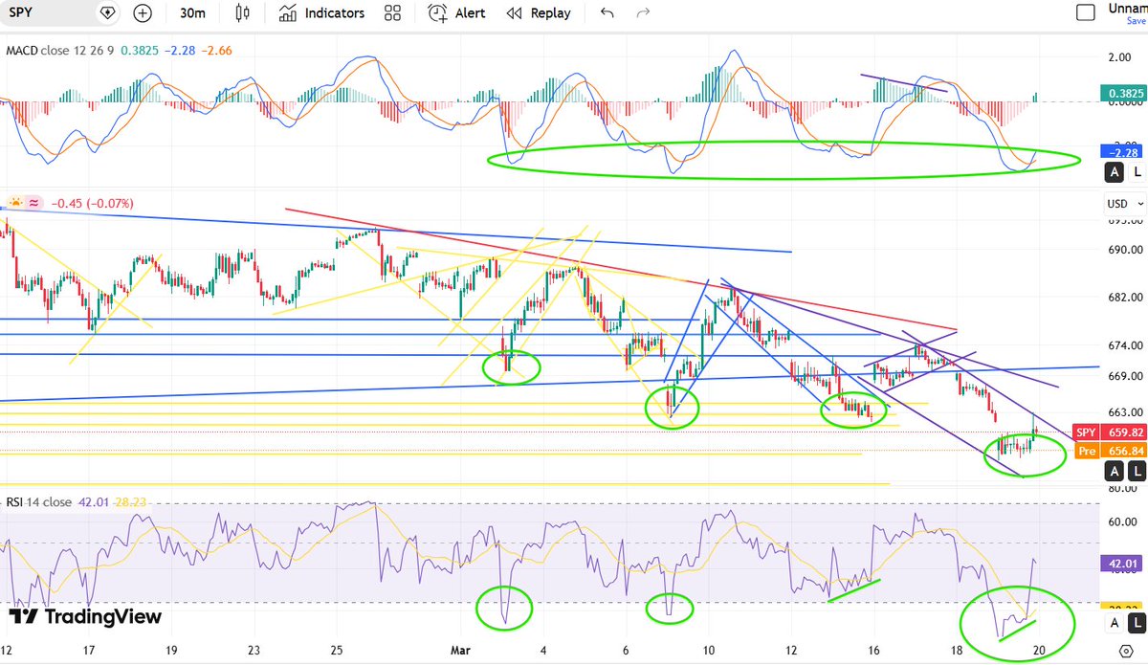Screen dimensions: 1148x665
Task: Open indicator templates grid icon
Action: (x=392, y=13)
